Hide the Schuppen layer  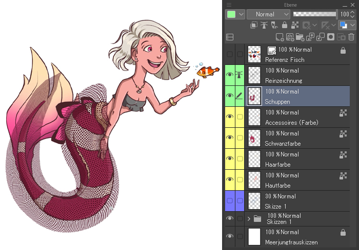[x=230, y=96]
